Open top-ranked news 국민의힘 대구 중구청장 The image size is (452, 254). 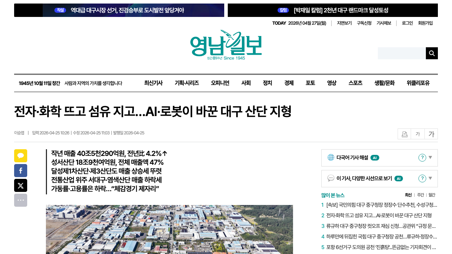(x=382, y=205)
